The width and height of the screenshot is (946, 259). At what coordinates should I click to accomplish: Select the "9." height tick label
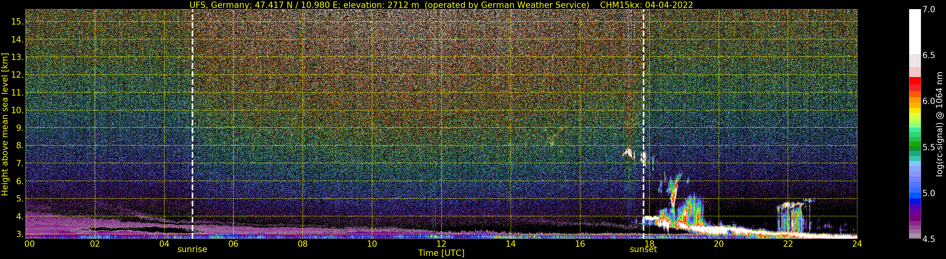(x=20, y=128)
